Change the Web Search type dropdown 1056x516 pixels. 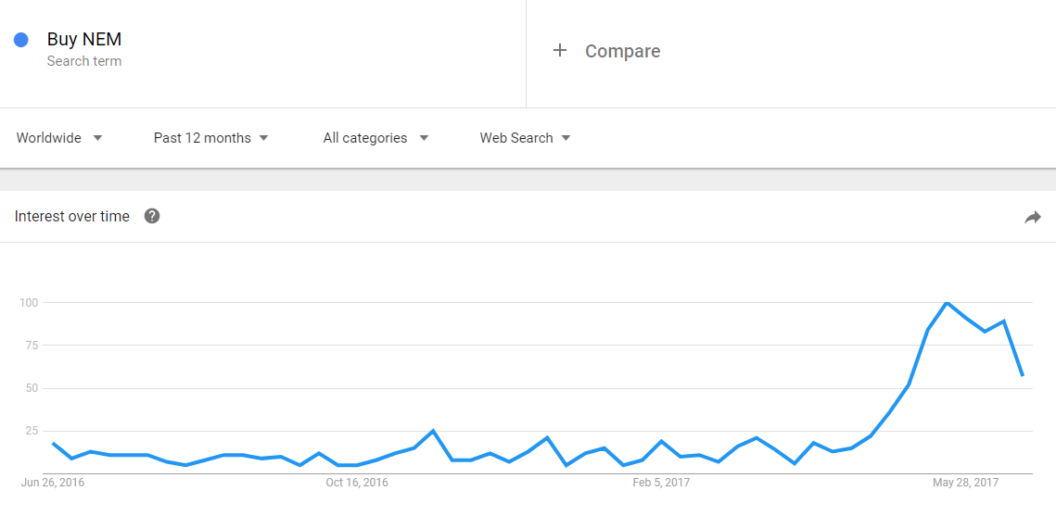(x=525, y=138)
